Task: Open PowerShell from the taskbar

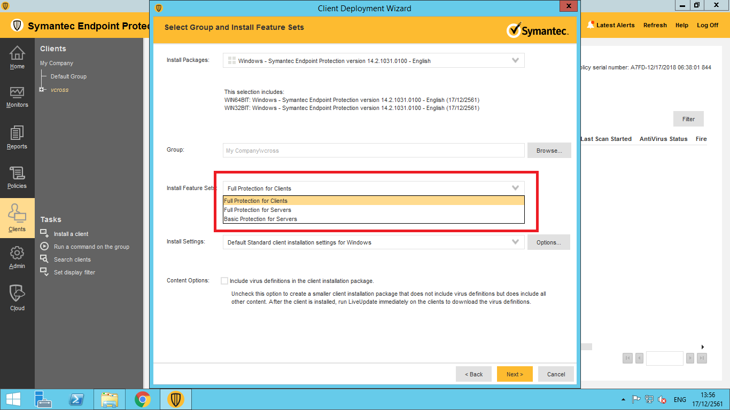Action: point(76,399)
